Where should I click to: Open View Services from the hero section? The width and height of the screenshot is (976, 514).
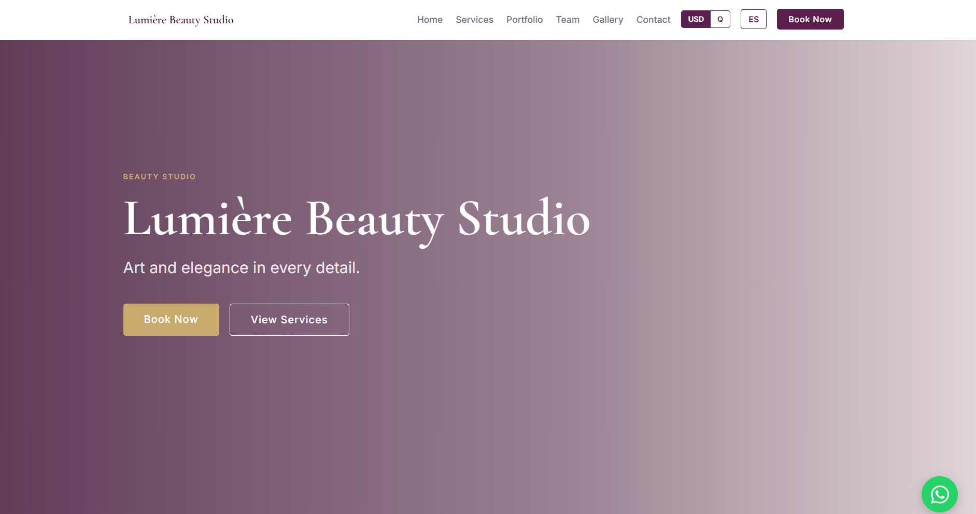[289, 319]
